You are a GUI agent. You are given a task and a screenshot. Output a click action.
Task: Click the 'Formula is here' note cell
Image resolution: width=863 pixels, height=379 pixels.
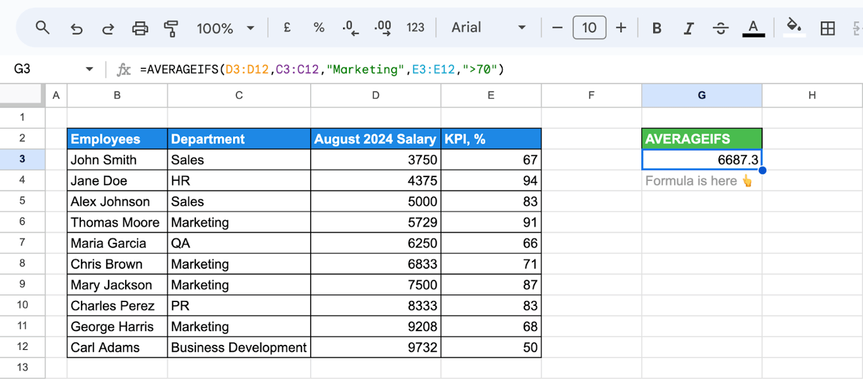click(x=702, y=180)
